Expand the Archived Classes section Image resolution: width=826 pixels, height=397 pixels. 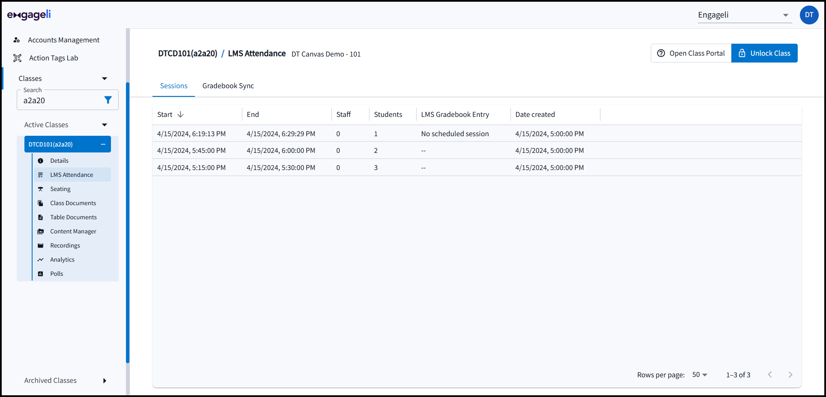click(105, 381)
